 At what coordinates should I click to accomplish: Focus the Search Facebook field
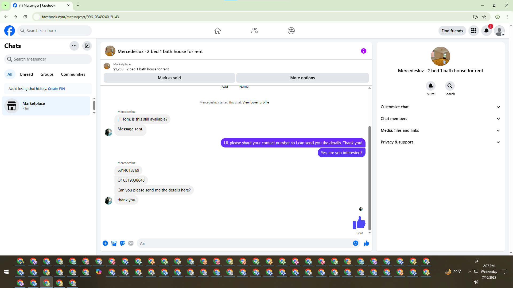coord(55,31)
